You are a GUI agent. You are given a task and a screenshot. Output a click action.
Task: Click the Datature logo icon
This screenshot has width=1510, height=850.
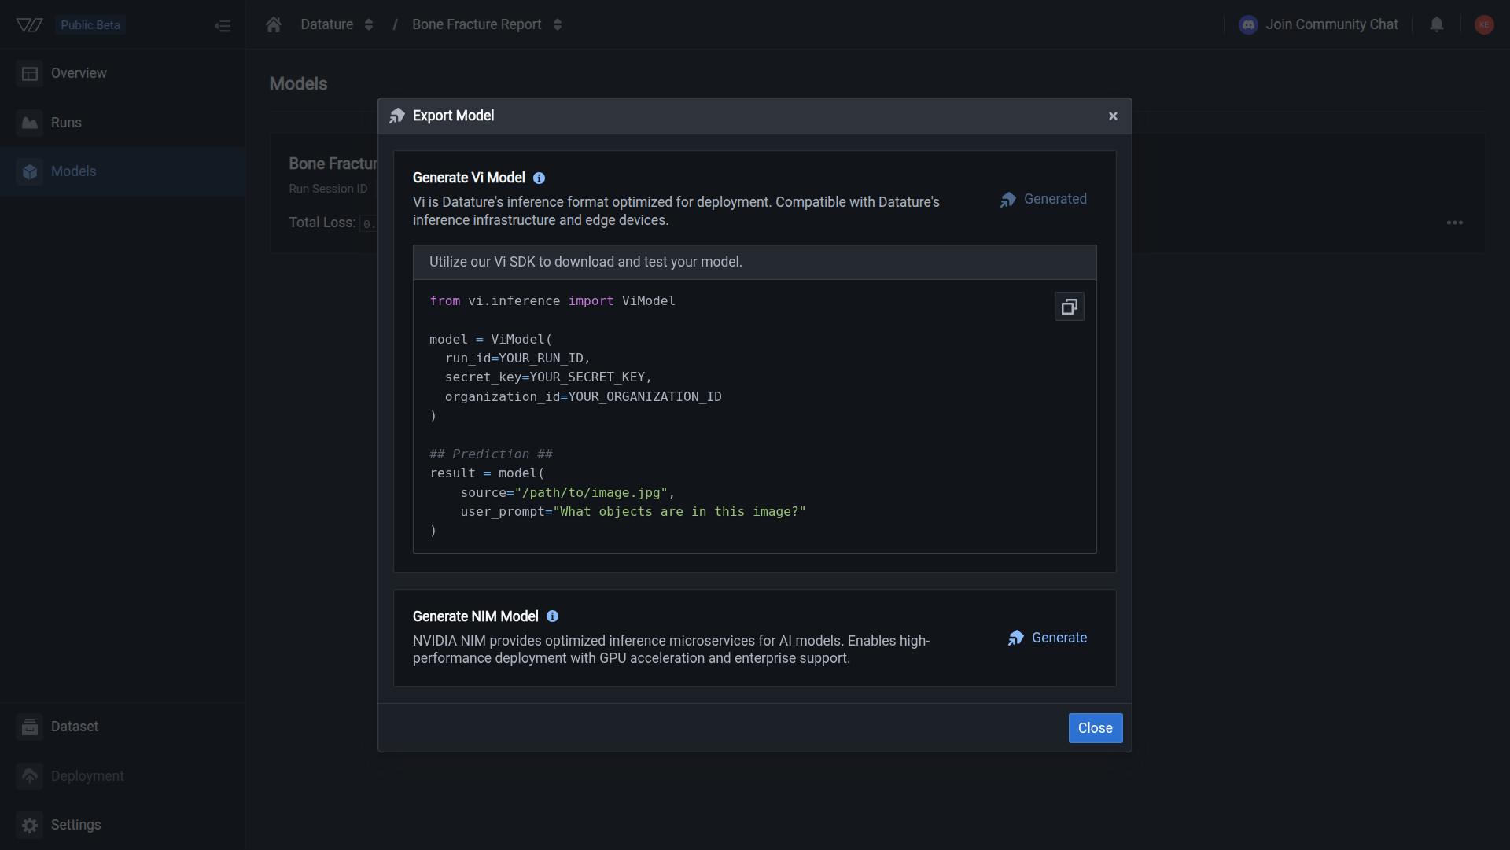coord(29,25)
